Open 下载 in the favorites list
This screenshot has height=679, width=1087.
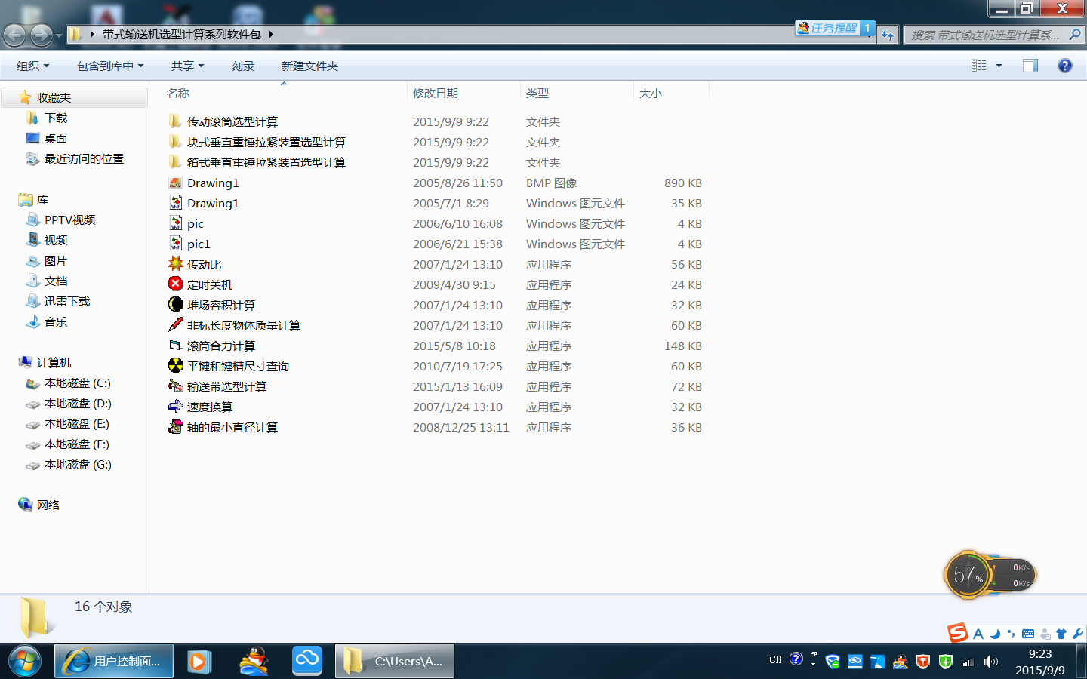(x=56, y=118)
